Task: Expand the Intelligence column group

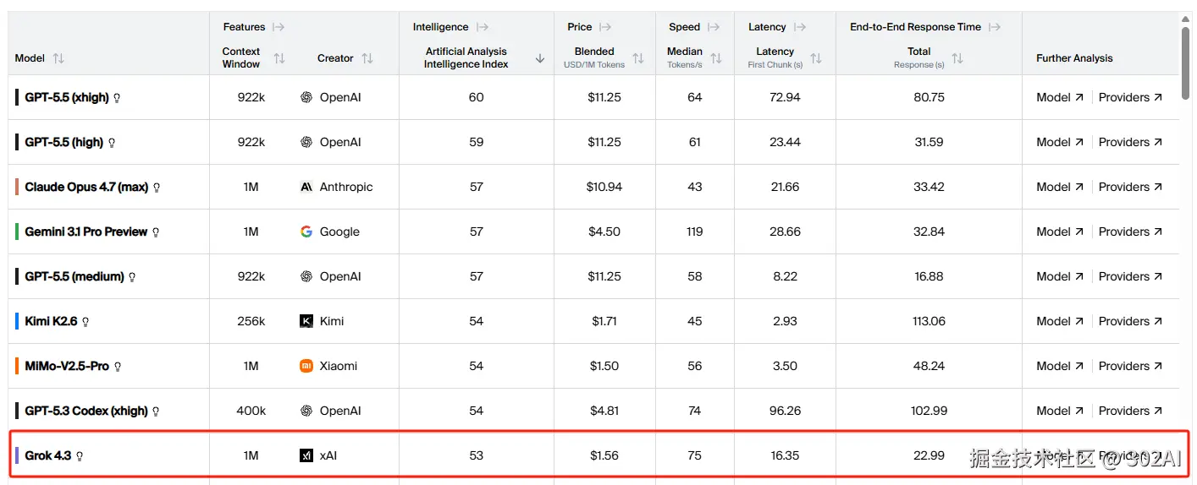Action: pyautogui.click(x=483, y=27)
